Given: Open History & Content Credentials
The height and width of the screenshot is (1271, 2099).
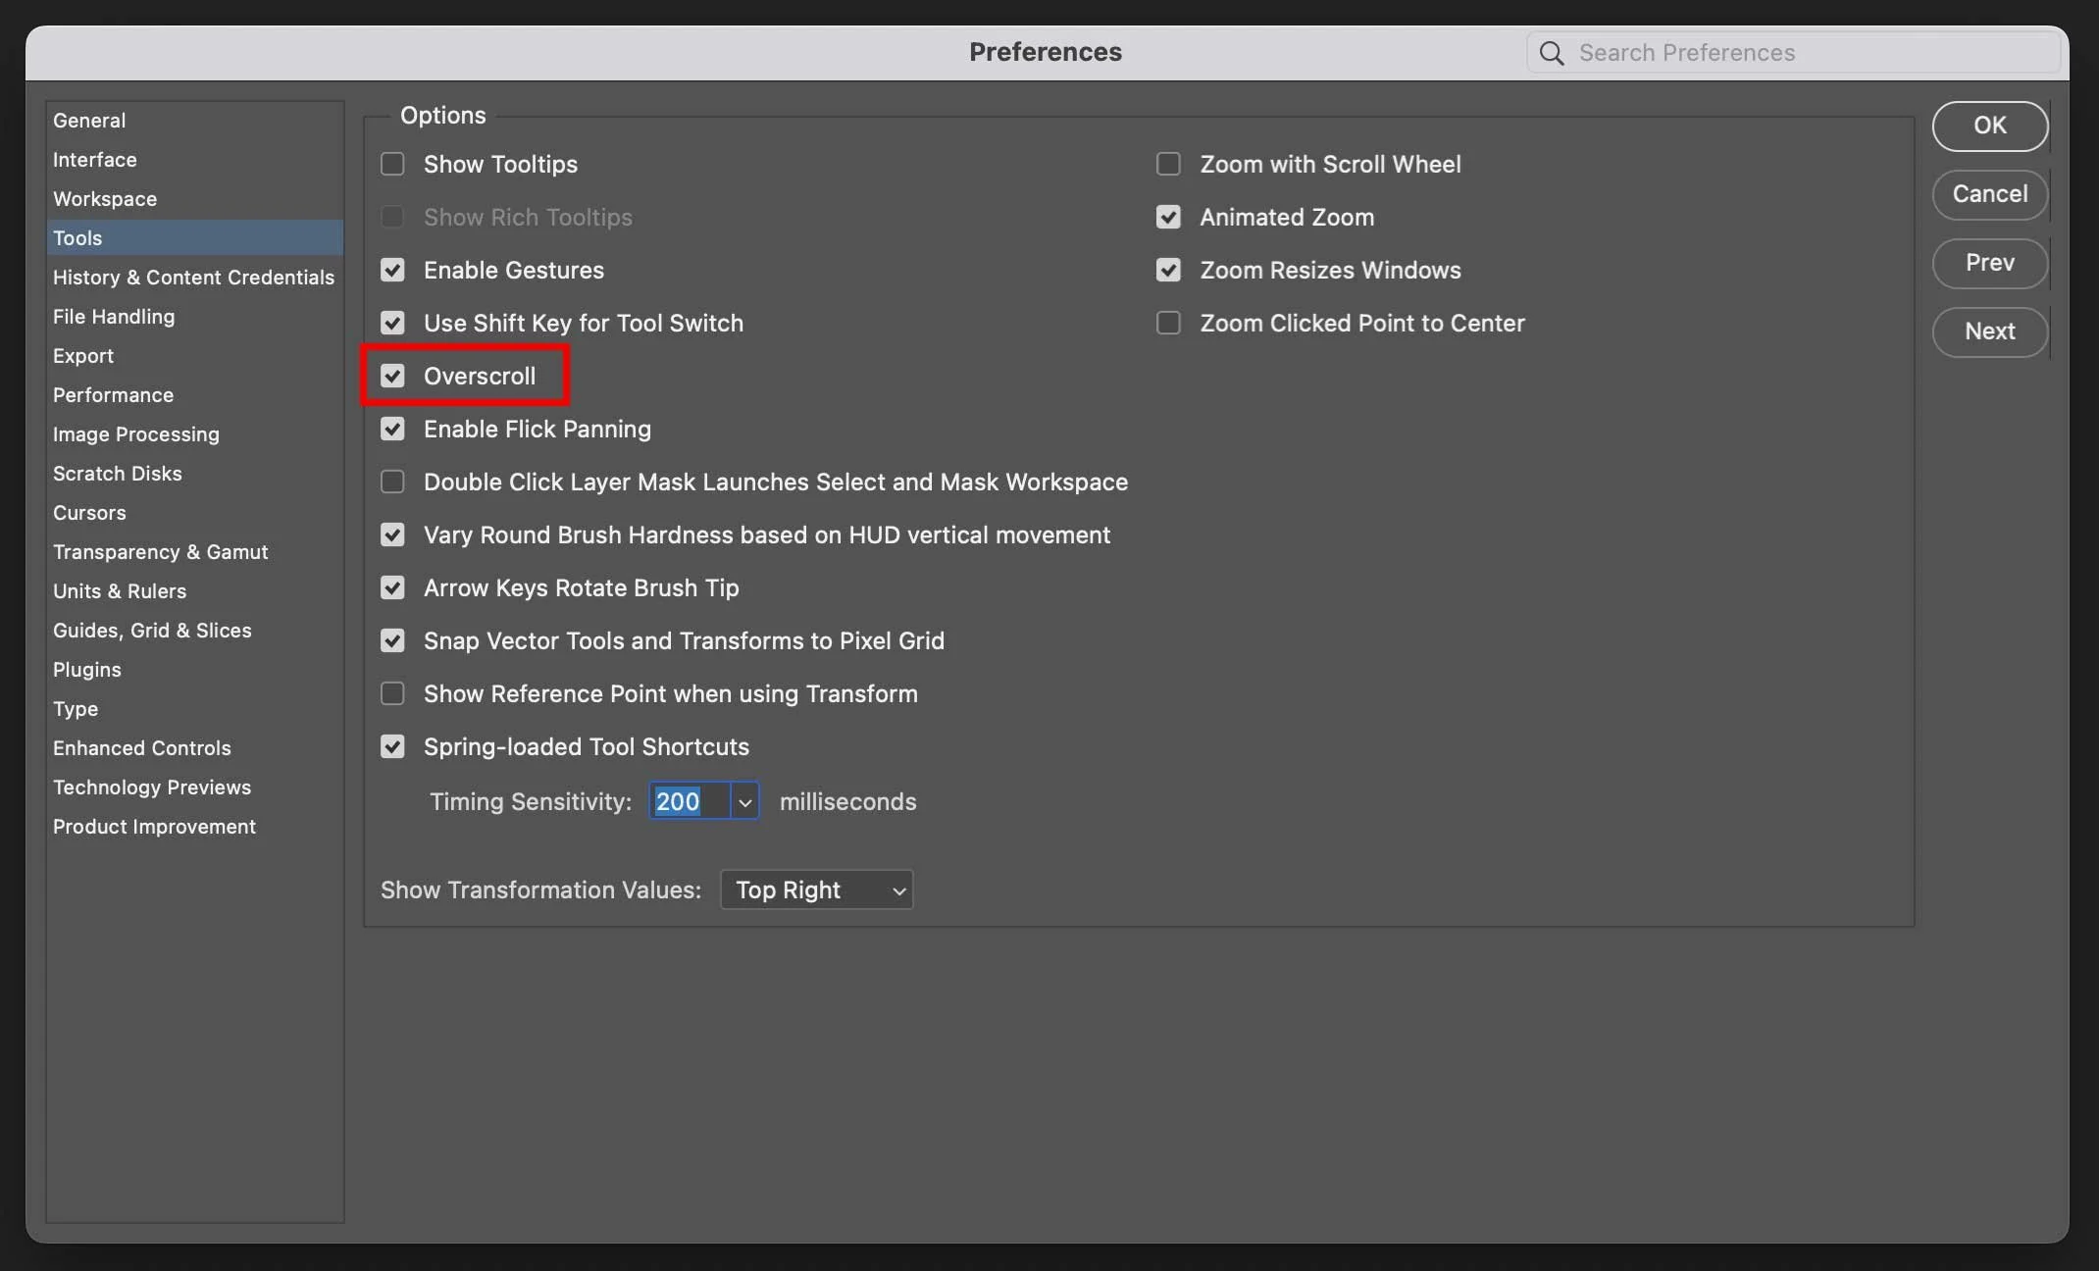Looking at the screenshot, I should (194, 278).
